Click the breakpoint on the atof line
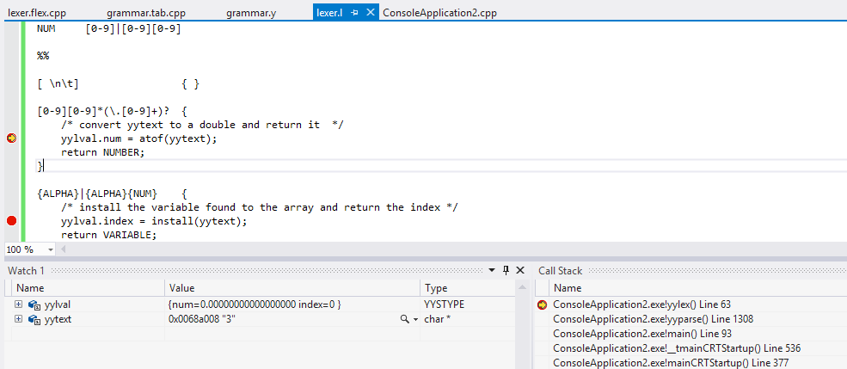 pyautogui.click(x=11, y=138)
